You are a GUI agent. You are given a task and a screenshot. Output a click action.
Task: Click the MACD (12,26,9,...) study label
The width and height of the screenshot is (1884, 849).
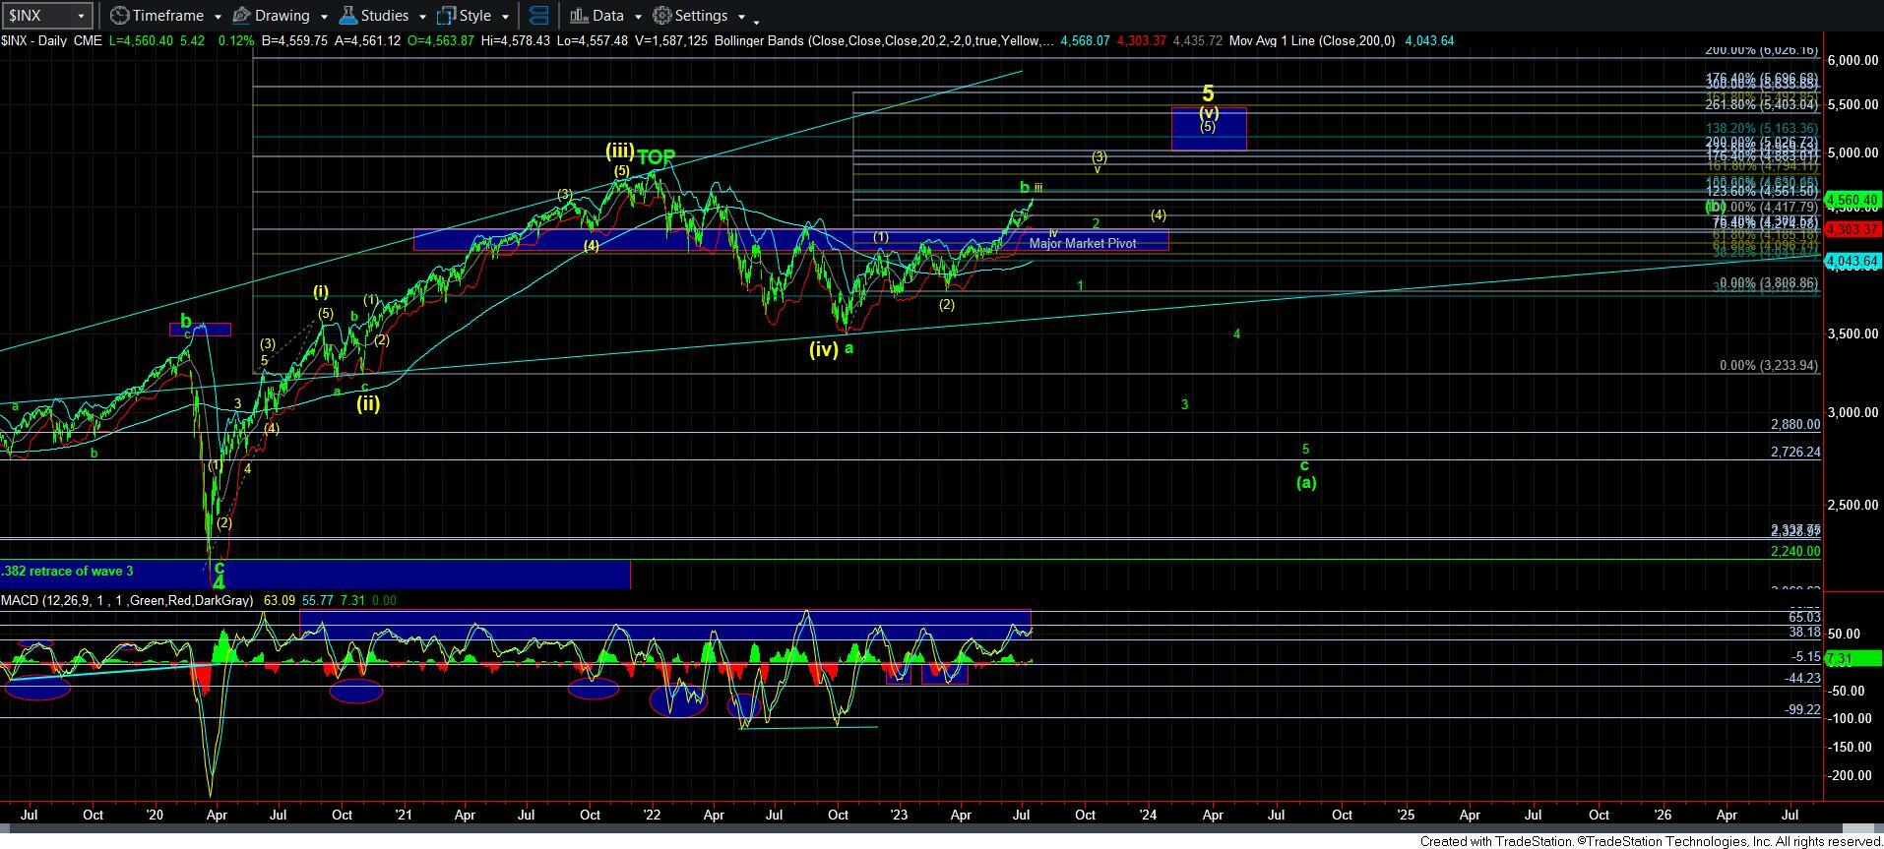click(x=127, y=600)
